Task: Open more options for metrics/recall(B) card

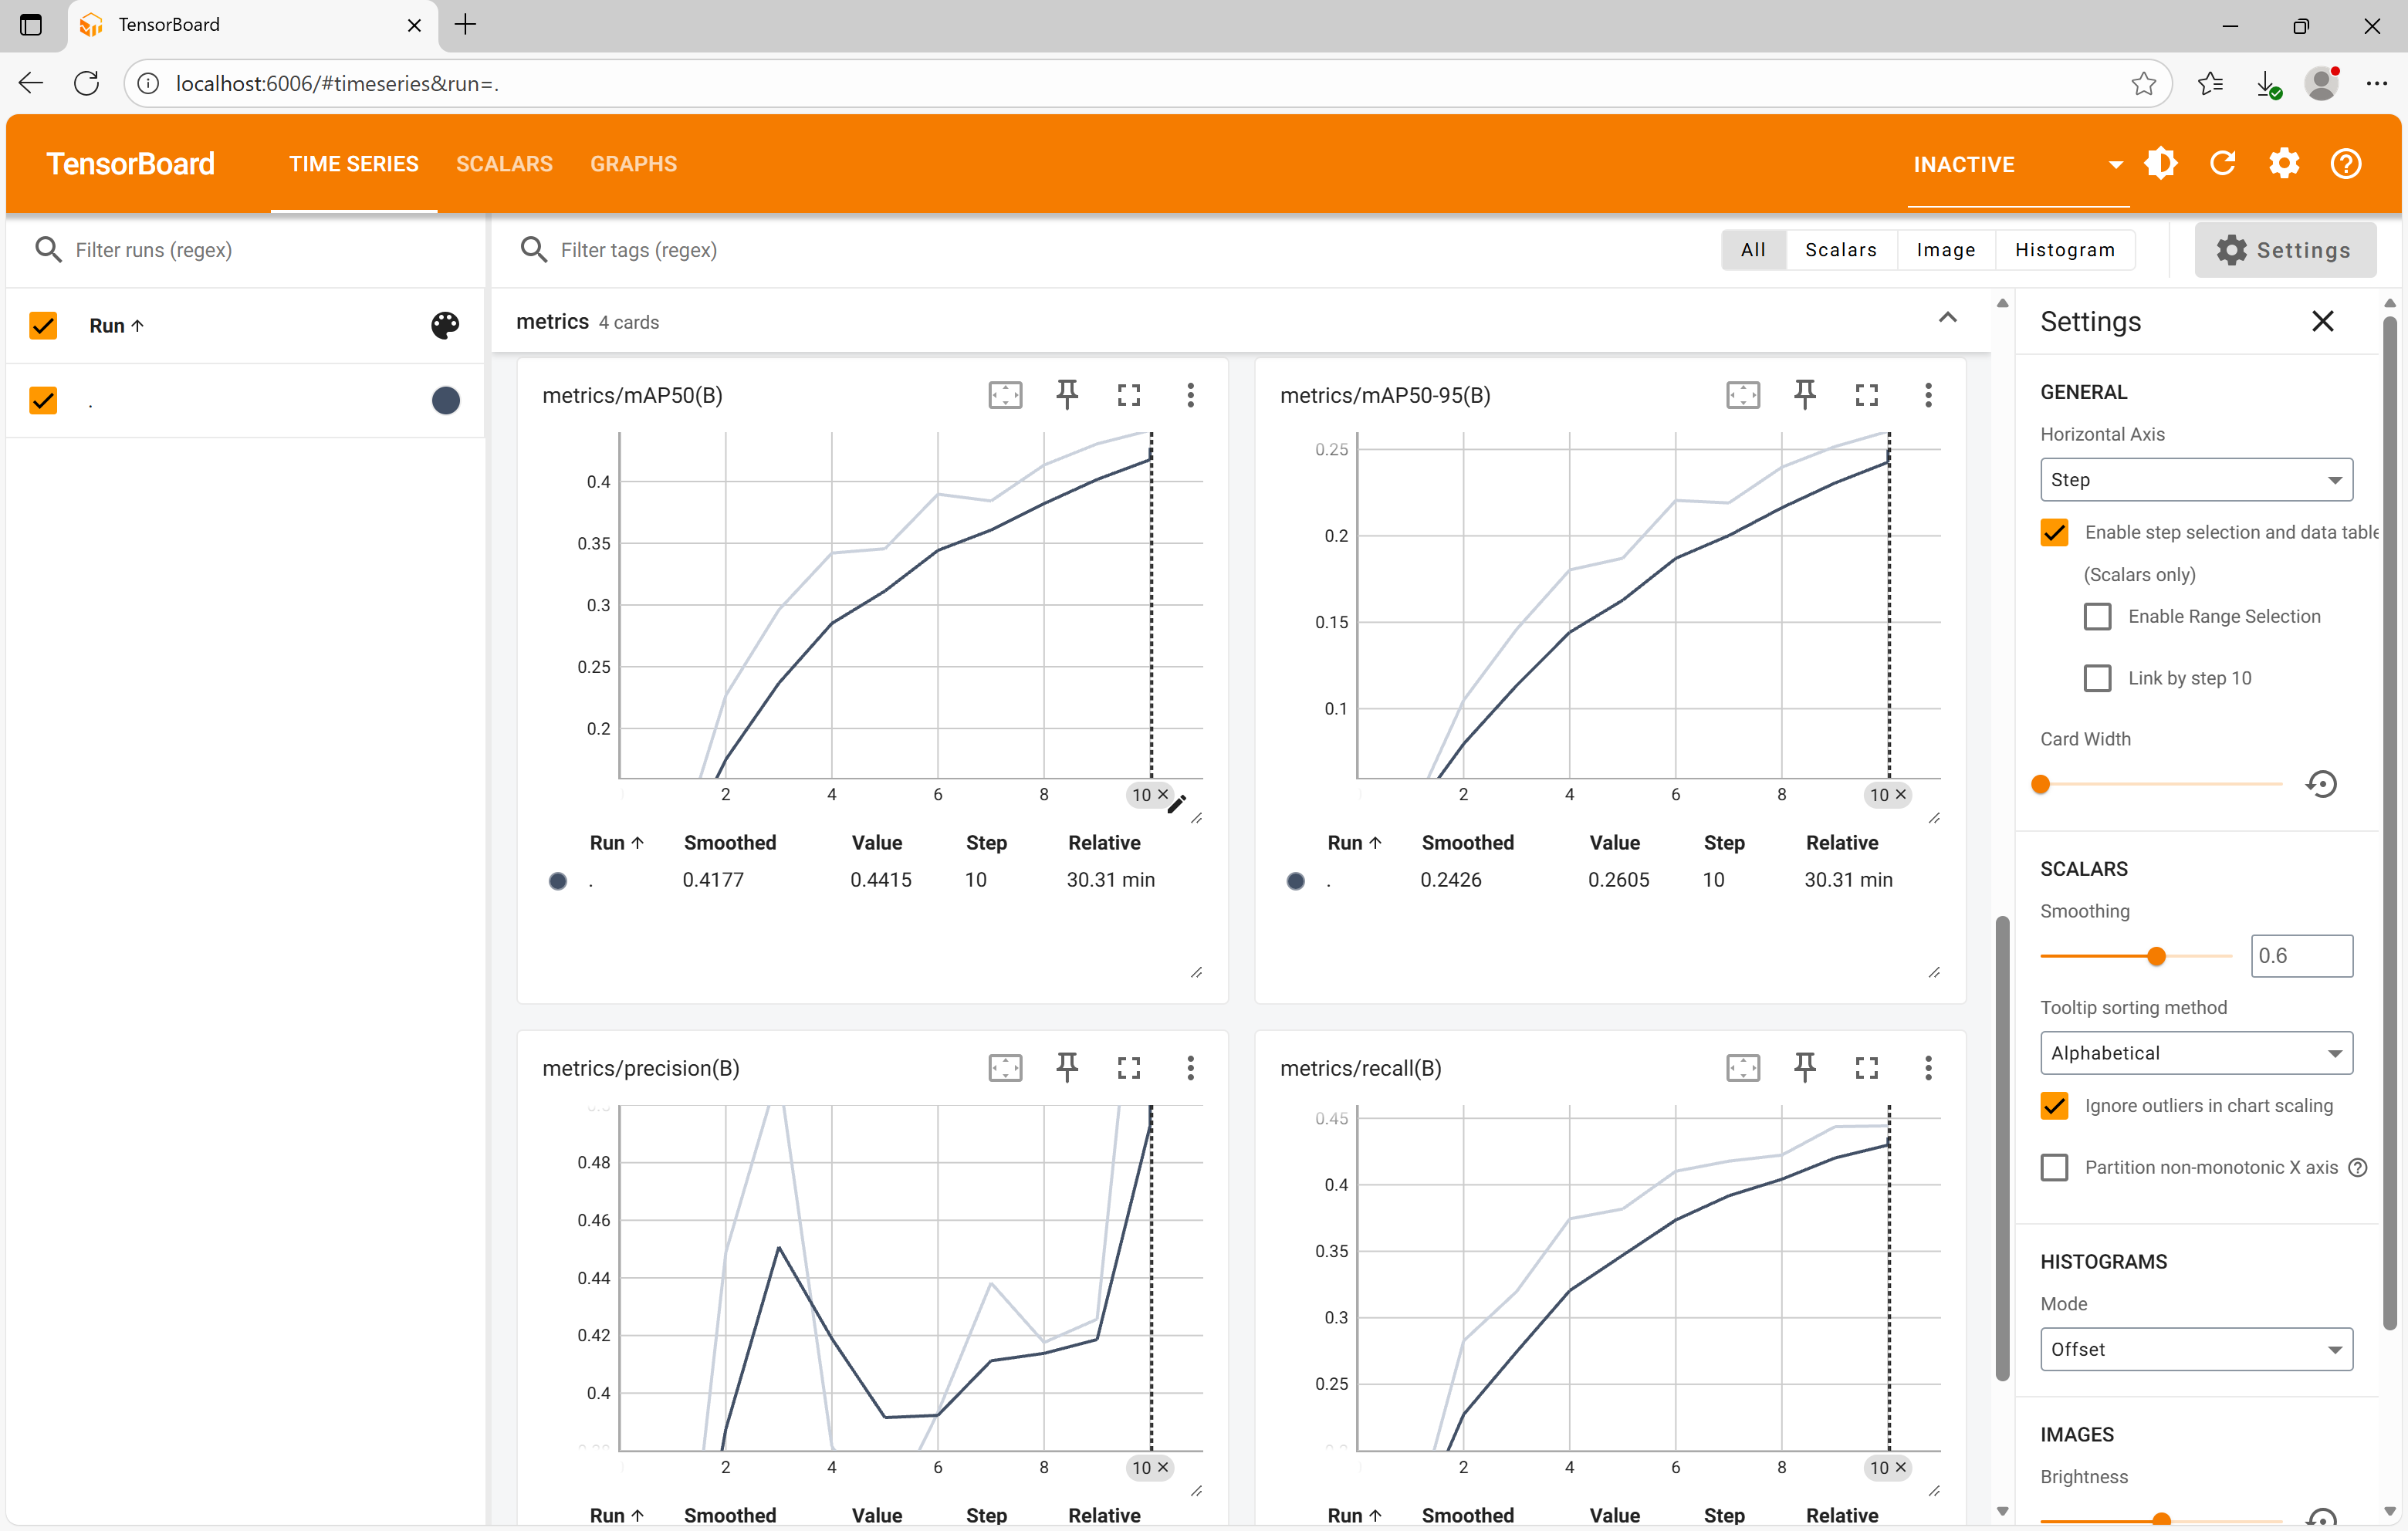Action: (1928, 1068)
